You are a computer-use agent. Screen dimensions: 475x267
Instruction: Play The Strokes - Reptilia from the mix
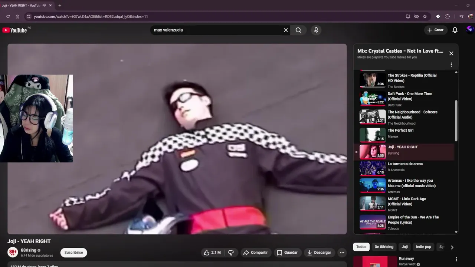click(404, 80)
